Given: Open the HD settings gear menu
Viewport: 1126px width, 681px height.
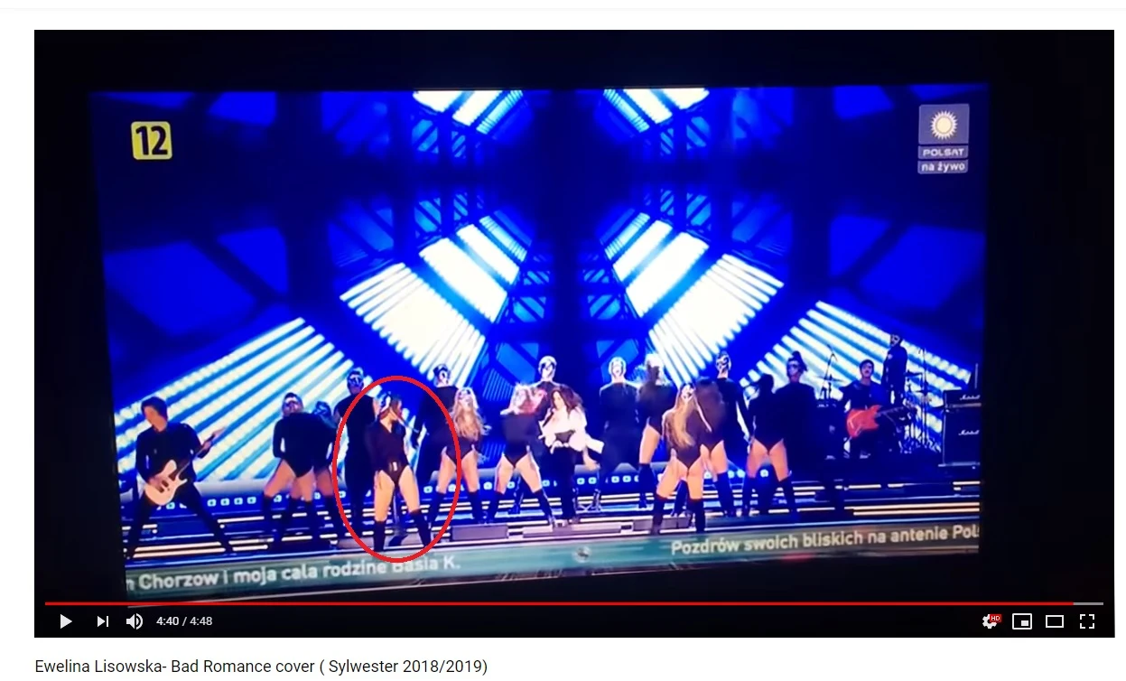Looking at the screenshot, I should [991, 621].
